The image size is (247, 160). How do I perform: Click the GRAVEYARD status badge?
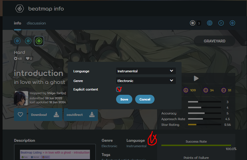tap(215, 41)
